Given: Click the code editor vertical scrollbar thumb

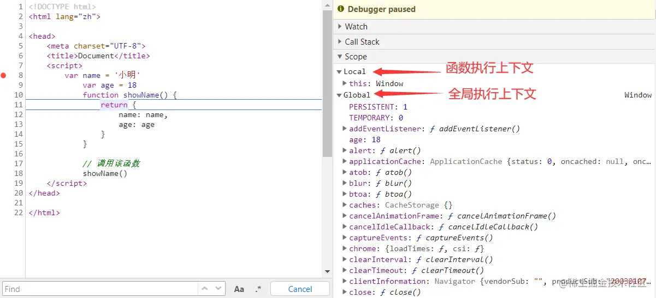Looking at the screenshot, I should coord(327,83).
